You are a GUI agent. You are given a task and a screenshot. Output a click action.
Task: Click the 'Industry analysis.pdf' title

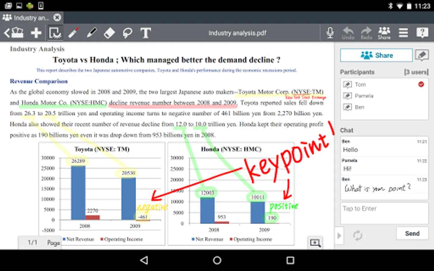(x=237, y=33)
